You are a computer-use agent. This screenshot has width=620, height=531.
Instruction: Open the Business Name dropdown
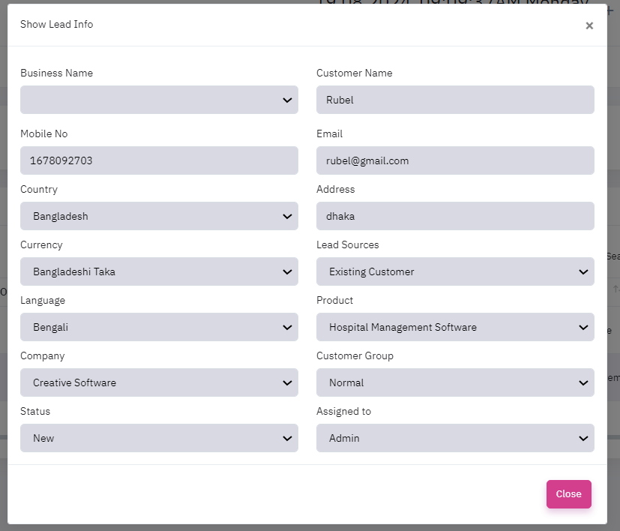point(159,100)
